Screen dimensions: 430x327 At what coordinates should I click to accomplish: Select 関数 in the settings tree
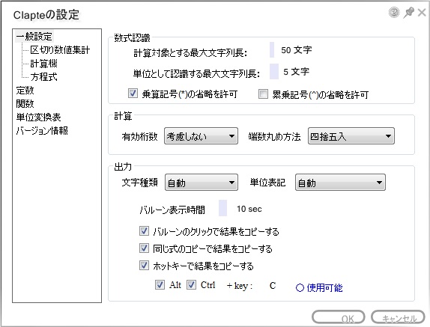(25, 103)
